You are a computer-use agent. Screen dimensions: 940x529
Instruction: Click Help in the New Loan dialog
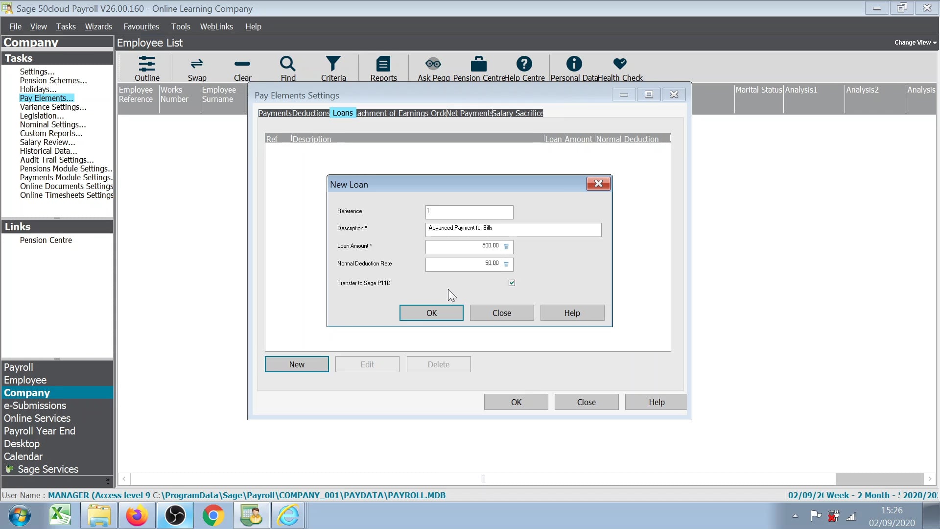[x=572, y=313]
